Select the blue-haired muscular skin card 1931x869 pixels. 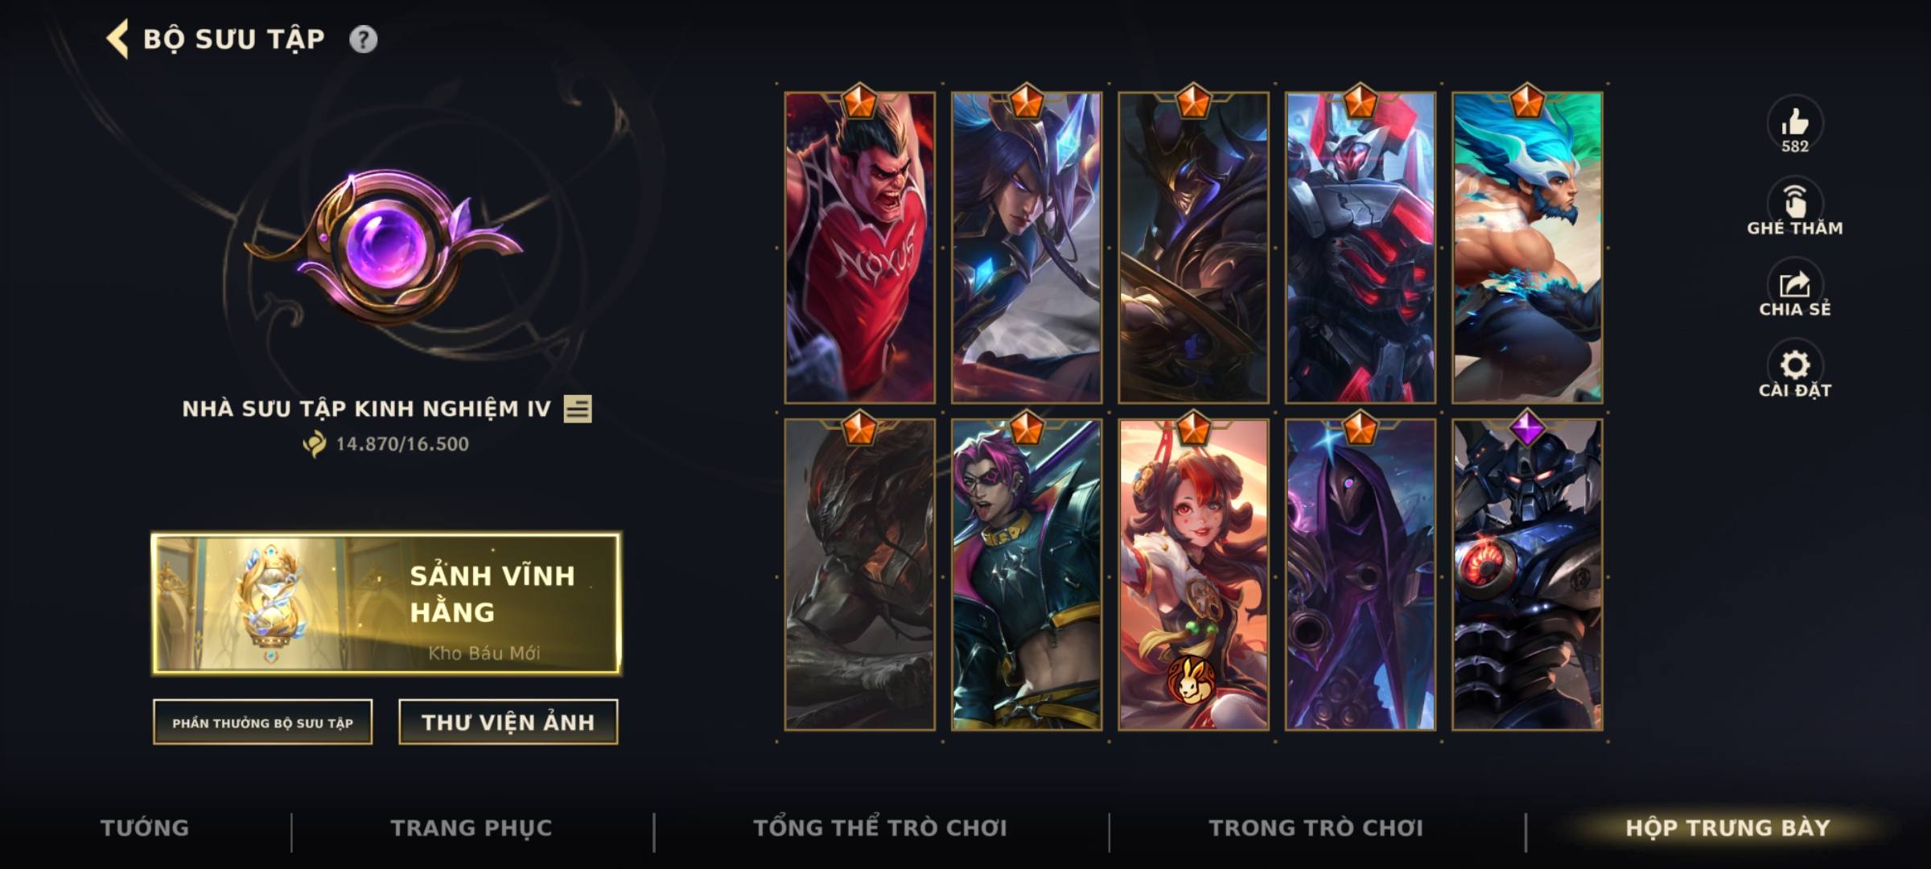point(1527,247)
